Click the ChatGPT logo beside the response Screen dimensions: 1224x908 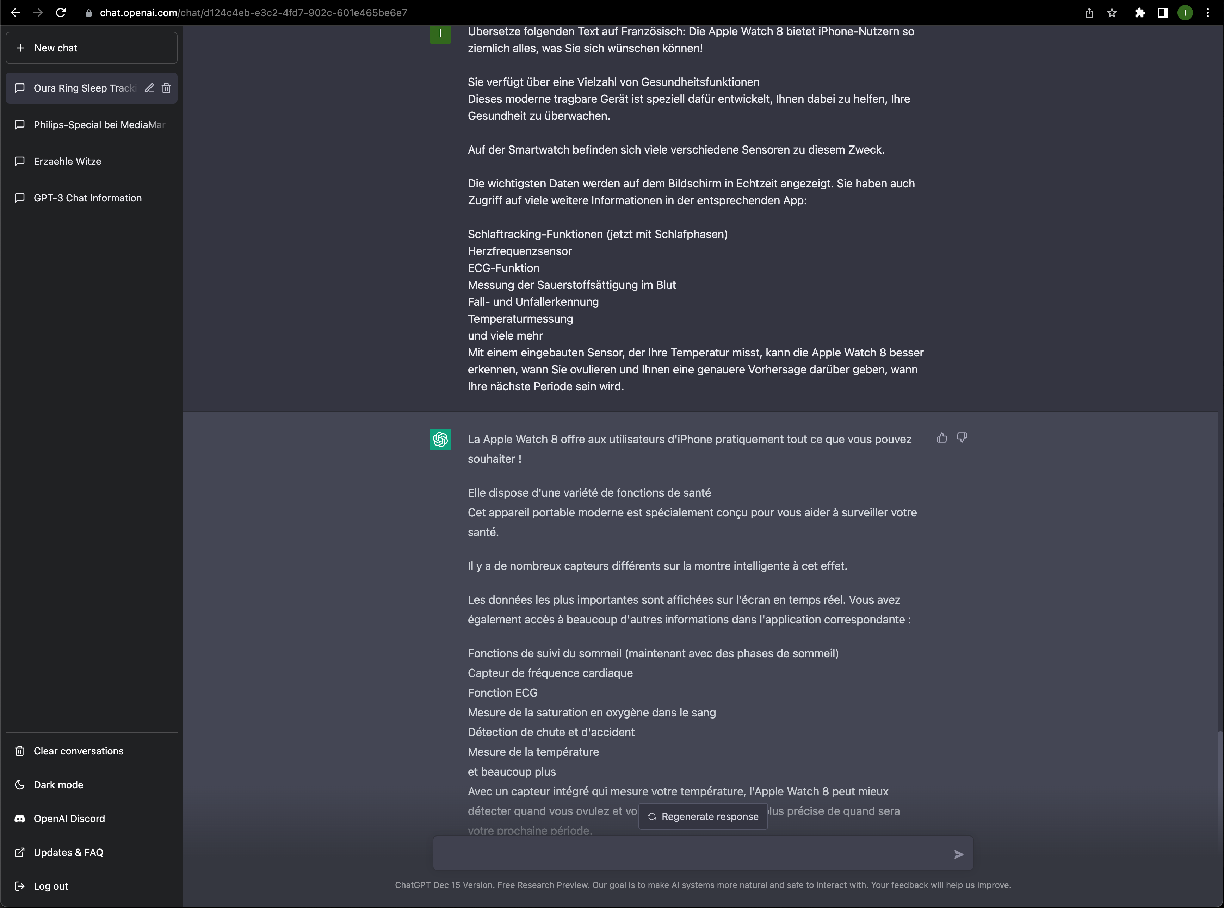(440, 439)
